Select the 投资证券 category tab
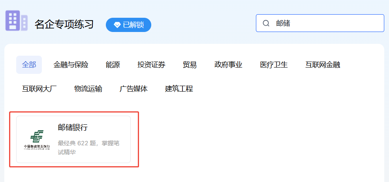Image resolution: width=389 pixels, height=182 pixels. point(151,65)
